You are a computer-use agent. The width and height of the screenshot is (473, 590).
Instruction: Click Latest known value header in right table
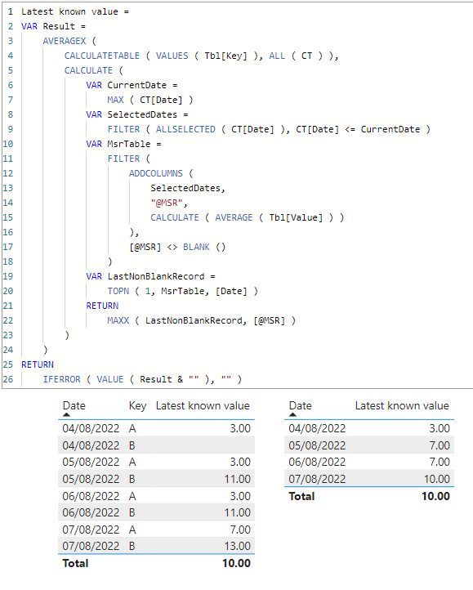402,405
